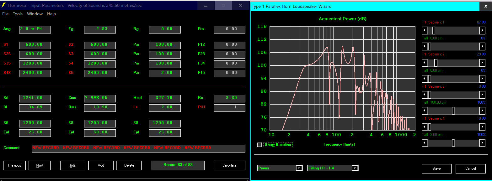492x181 pixels.
Task: Click left arrow of Fr1 Segment 4 slider
Action: 425,127
